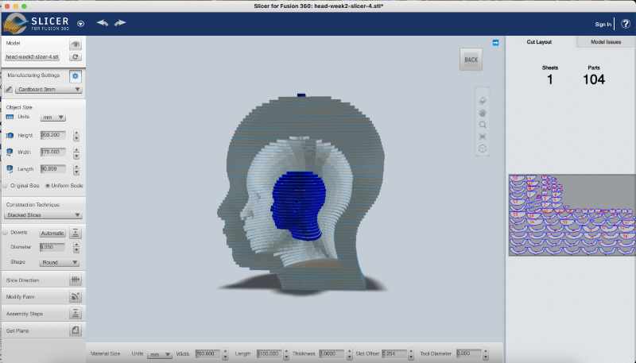Switch to the Cut Layout tab
Image resolution: width=636 pixels, height=363 pixels.
(x=539, y=42)
